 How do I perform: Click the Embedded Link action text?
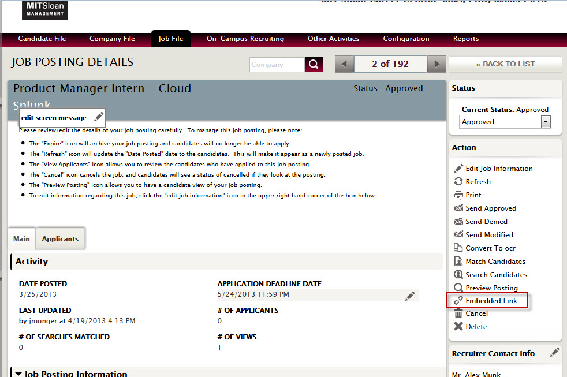pyautogui.click(x=491, y=301)
